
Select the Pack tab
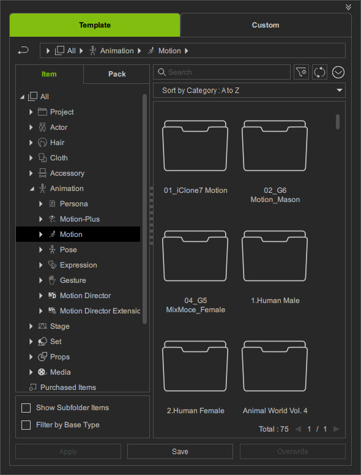coord(117,74)
